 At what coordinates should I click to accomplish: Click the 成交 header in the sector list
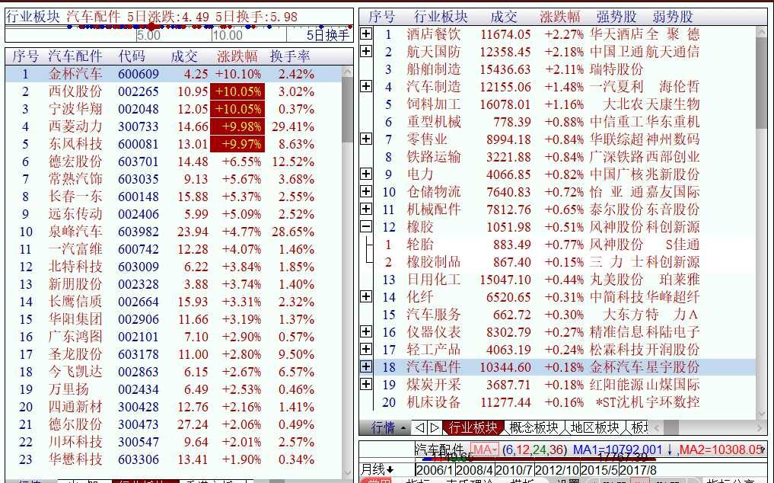pyautogui.click(x=504, y=17)
